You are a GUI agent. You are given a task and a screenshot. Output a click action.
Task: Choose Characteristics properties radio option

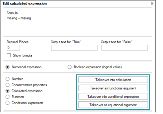click(7, 85)
